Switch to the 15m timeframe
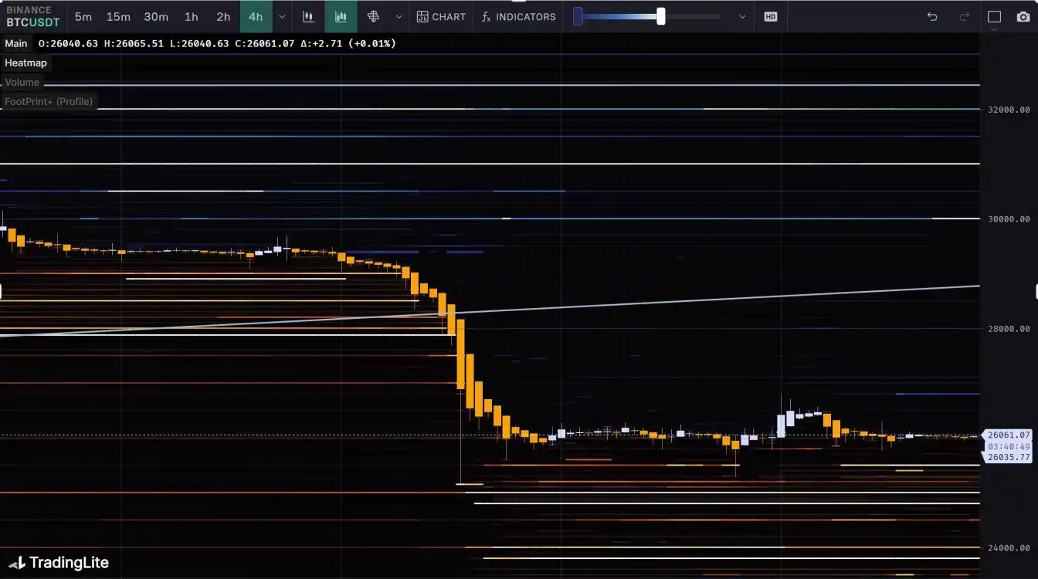This screenshot has width=1038, height=579. tap(118, 16)
